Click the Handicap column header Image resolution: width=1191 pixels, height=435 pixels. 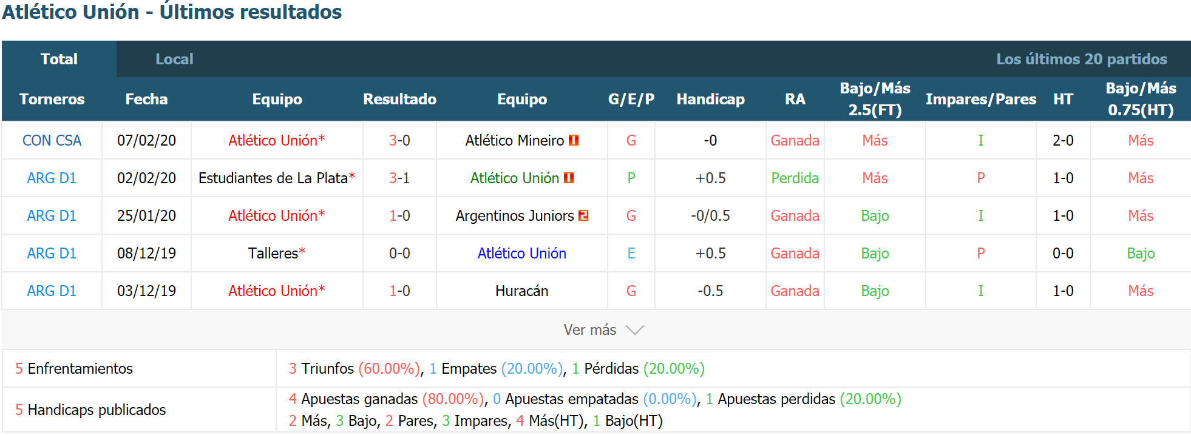(x=710, y=99)
